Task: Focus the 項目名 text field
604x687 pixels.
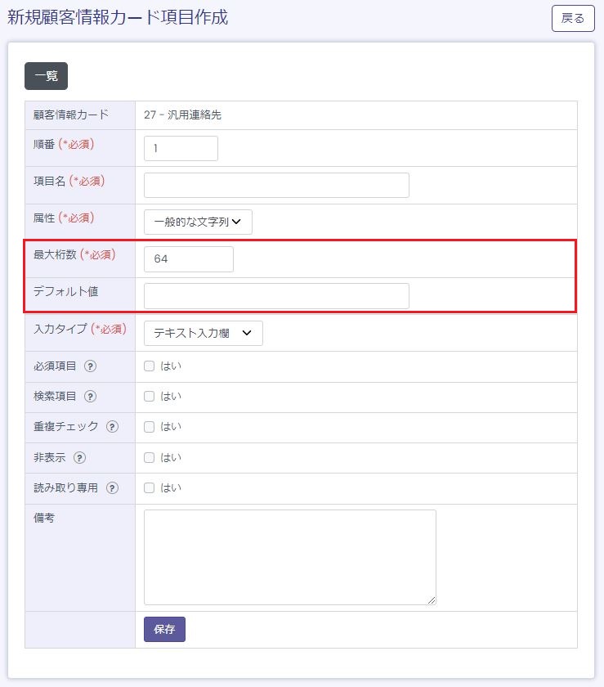Action: [x=276, y=185]
